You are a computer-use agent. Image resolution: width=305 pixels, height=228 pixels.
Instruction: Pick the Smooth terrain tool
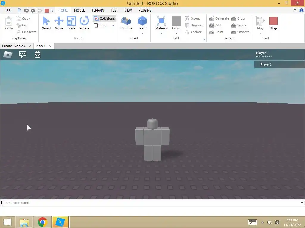240,32
